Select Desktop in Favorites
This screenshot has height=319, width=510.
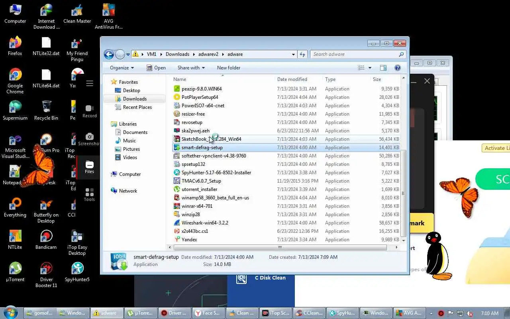tap(131, 91)
